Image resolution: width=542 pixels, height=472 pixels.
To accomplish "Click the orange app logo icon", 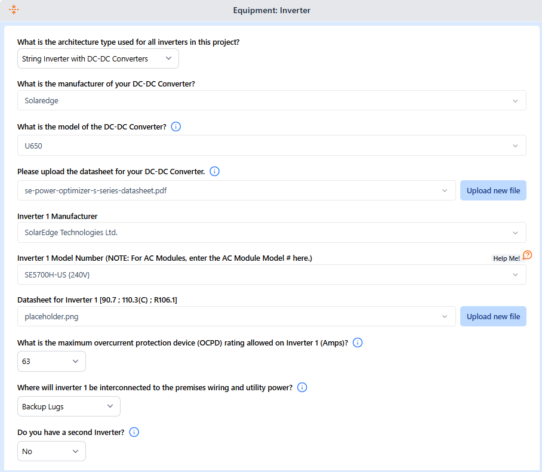I will tap(14, 10).
